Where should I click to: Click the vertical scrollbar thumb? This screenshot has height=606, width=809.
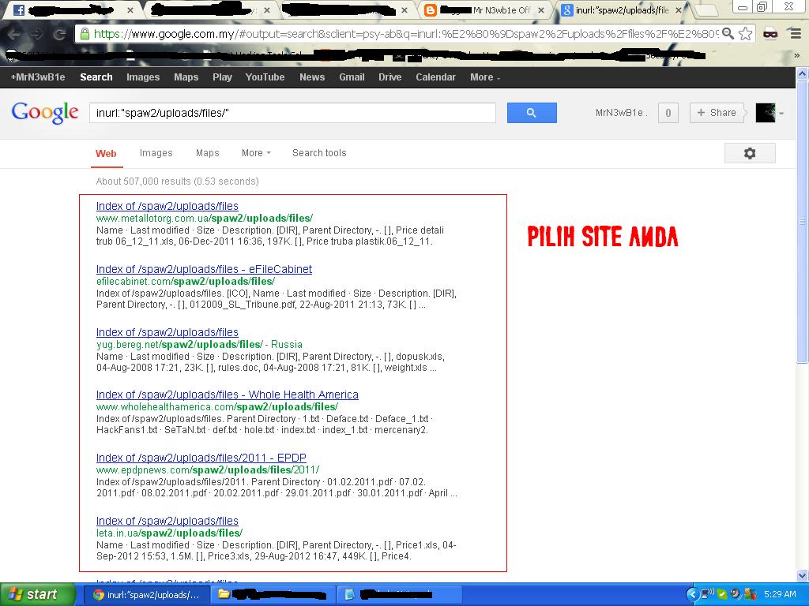pos(803,222)
